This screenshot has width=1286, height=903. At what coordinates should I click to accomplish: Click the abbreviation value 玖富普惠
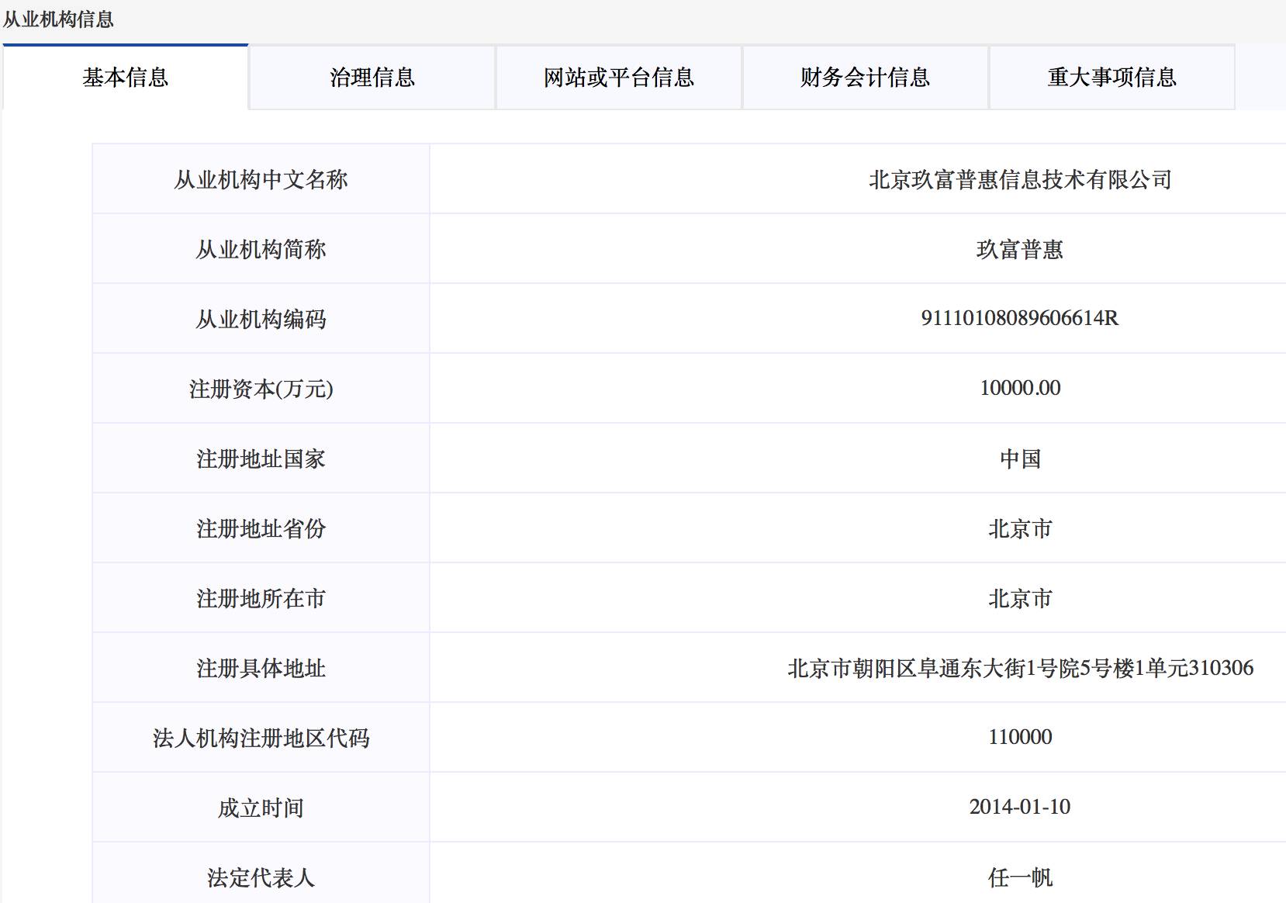1020,248
